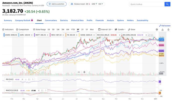Click the blue search magnifier button
Screen dimensions: 172x101
pyautogui.click(x=167, y=4)
